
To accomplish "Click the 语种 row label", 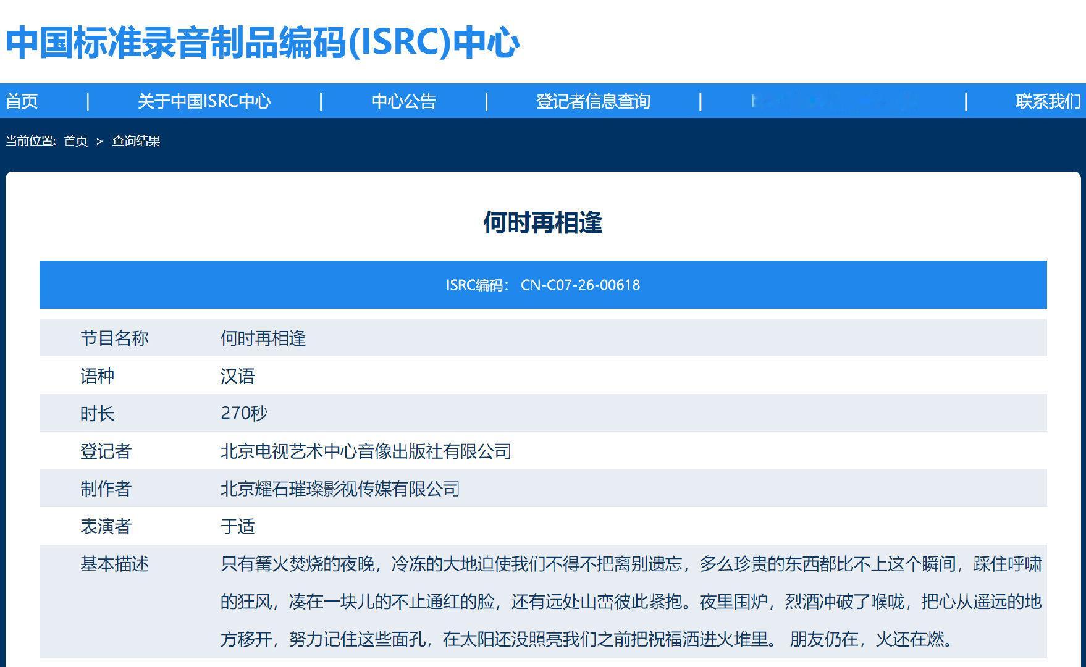I will (98, 376).
